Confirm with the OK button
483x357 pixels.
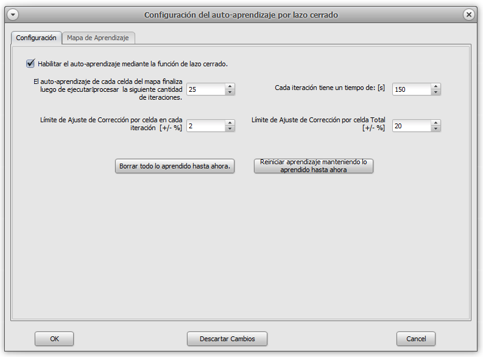pyautogui.click(x=54, y=339)
